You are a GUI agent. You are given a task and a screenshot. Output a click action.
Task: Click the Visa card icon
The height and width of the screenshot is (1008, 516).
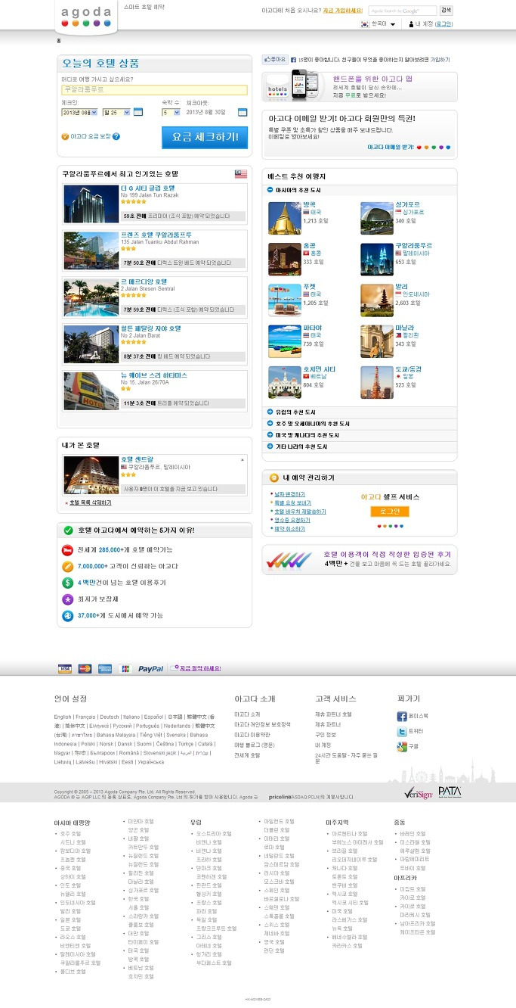click(x=65, y=669)
